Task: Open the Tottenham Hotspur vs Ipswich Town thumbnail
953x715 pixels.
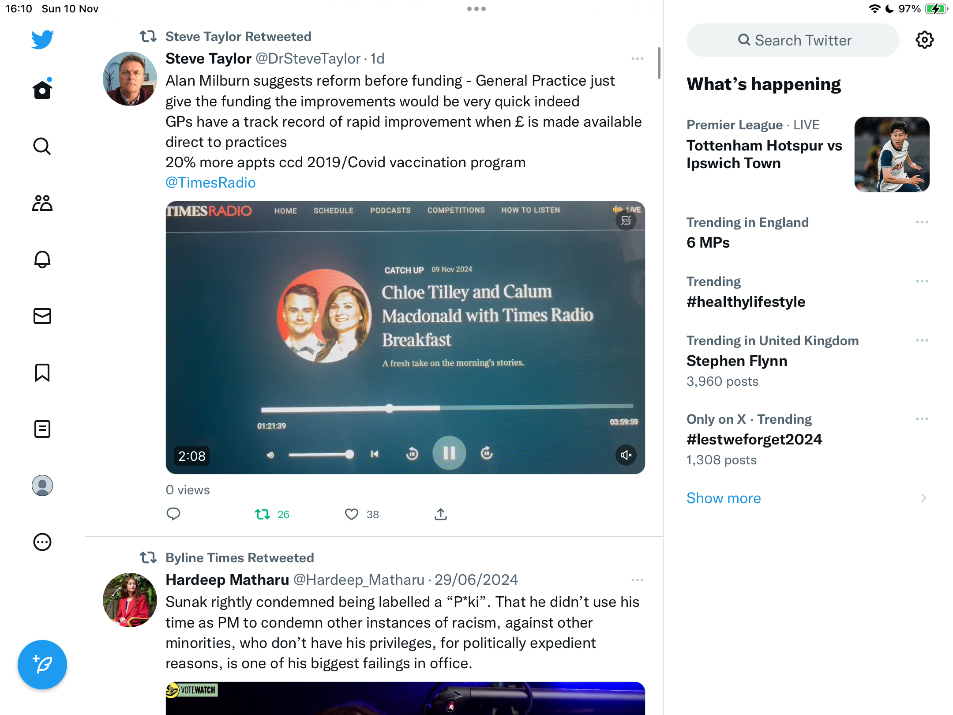Action: (892, 154)
